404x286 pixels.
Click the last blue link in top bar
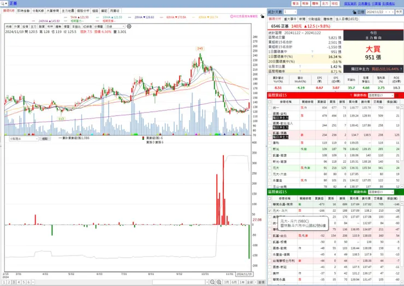389,4
